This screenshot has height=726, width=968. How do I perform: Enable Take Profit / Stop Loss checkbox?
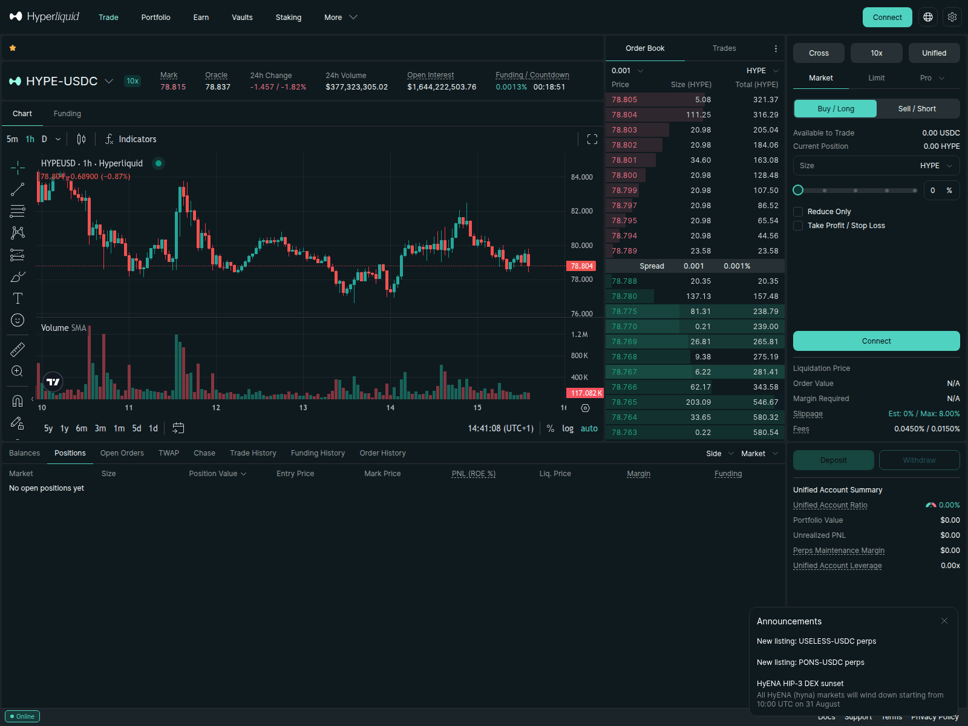tap(798, 226)
